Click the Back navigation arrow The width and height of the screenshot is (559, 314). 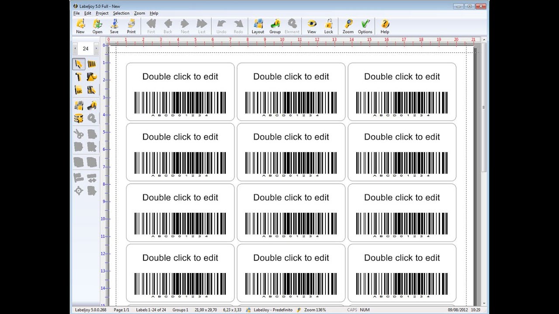pyautogui.click(x=168, y=26)
